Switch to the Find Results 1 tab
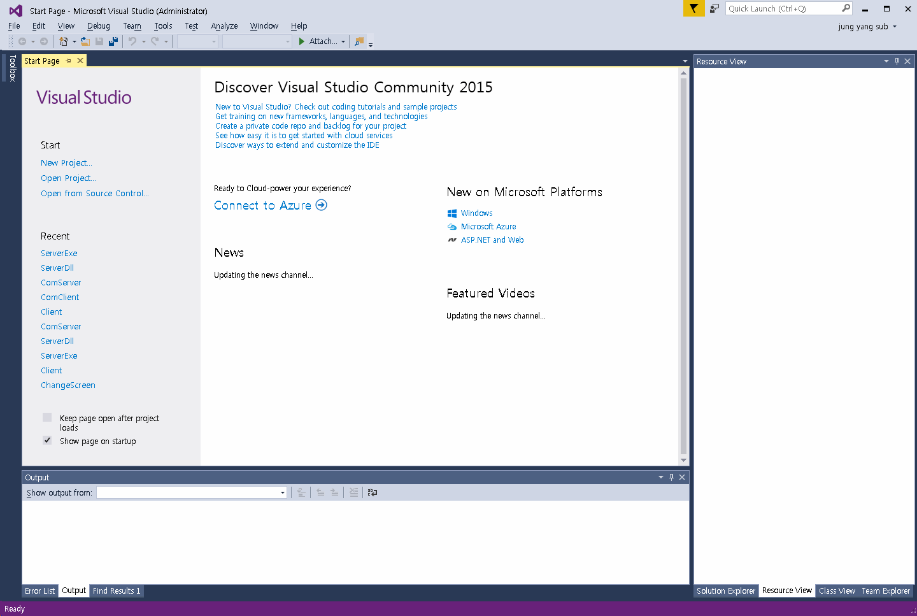 click(x=117, y=591)
